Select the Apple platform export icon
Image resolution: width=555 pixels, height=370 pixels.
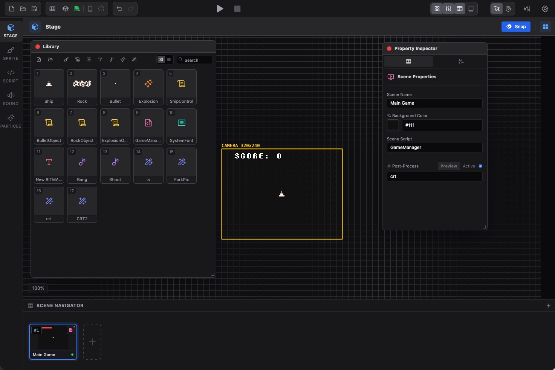[101, 9]
